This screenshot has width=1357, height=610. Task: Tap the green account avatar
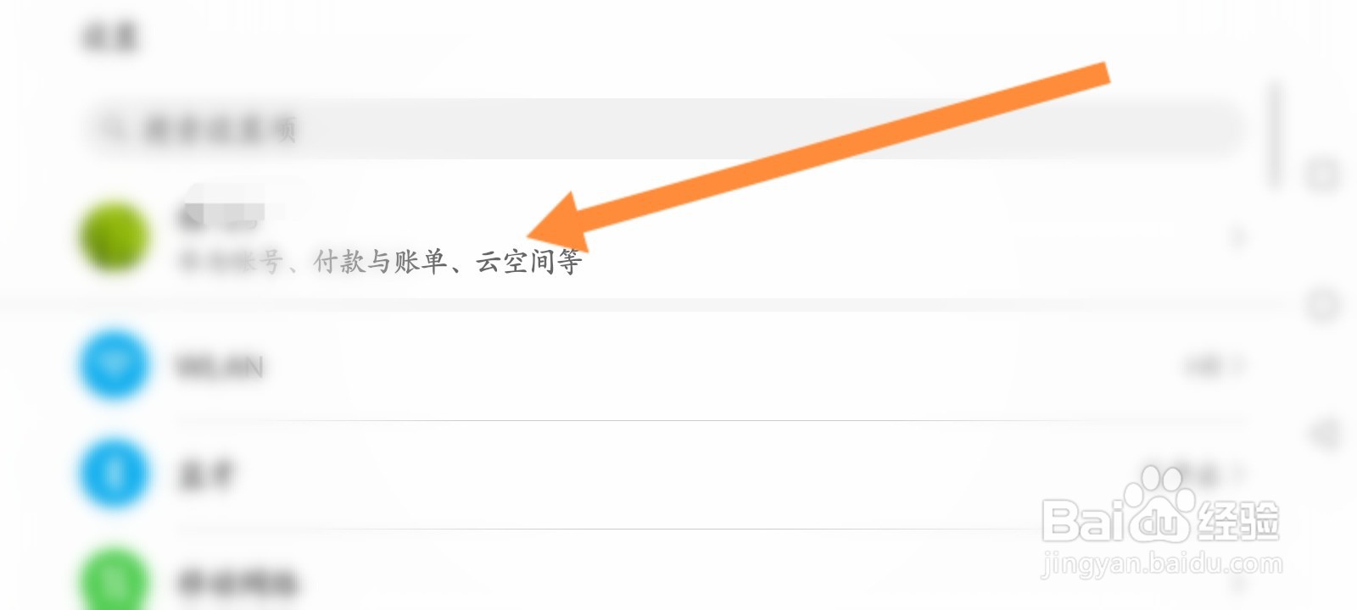114,237
